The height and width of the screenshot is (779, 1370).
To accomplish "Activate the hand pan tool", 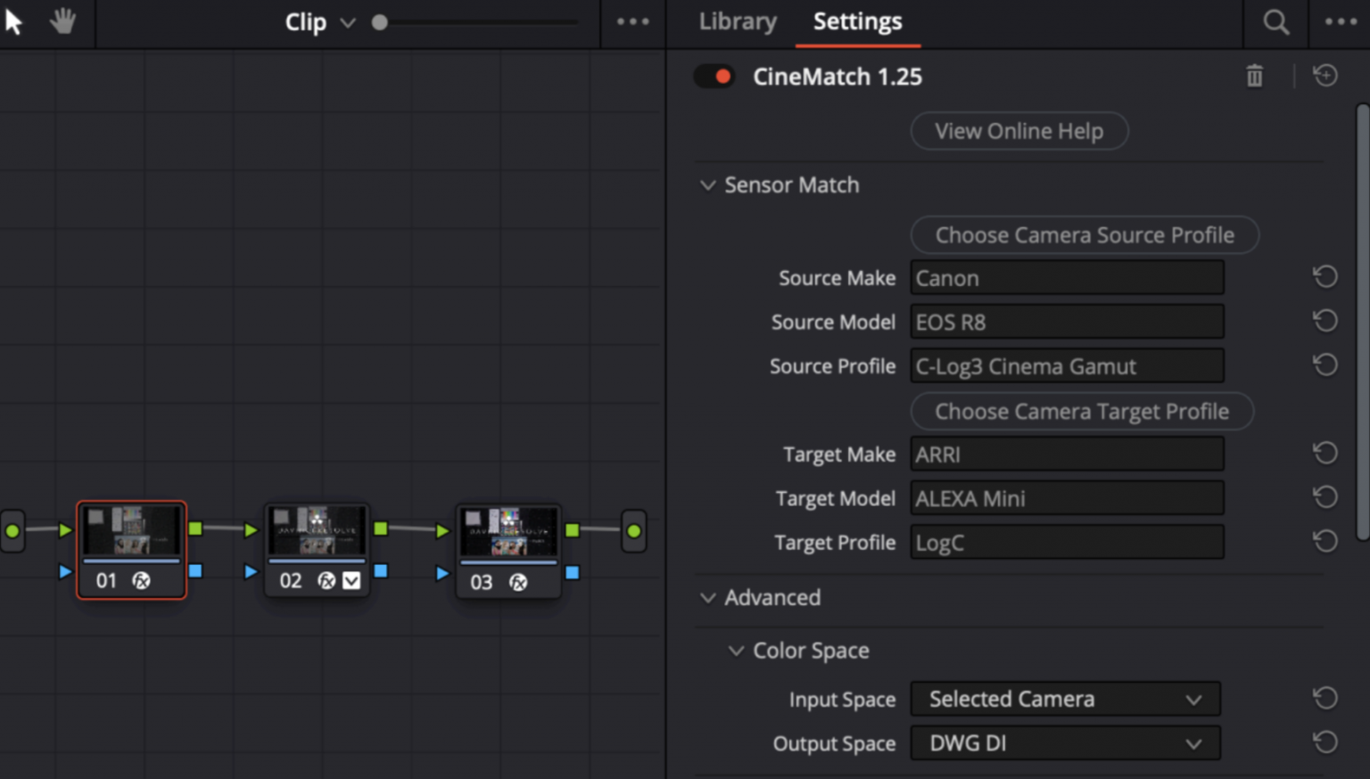I will [x=62, y=21].
